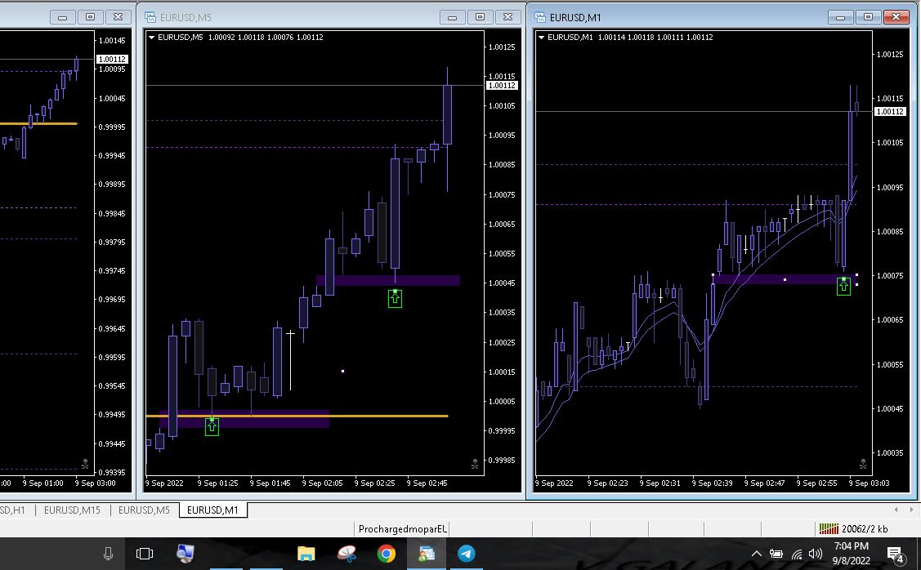Image resolution: width=921 pixels, height=570 pixels.
Task: Close the EURUSD,M5 chart window
Action: 508,17
